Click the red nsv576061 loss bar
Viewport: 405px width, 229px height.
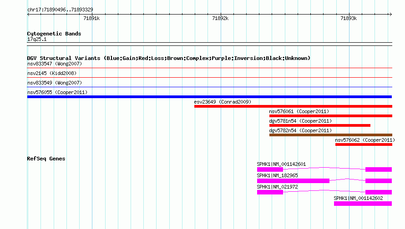pos(331,116)
